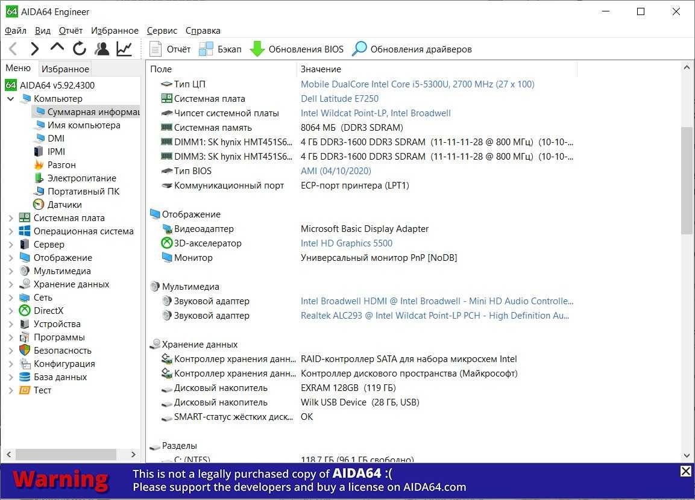Expand the Сеть tree node
Screen dimensions: 695x500
pyautogui.click(x=11, y=298)
